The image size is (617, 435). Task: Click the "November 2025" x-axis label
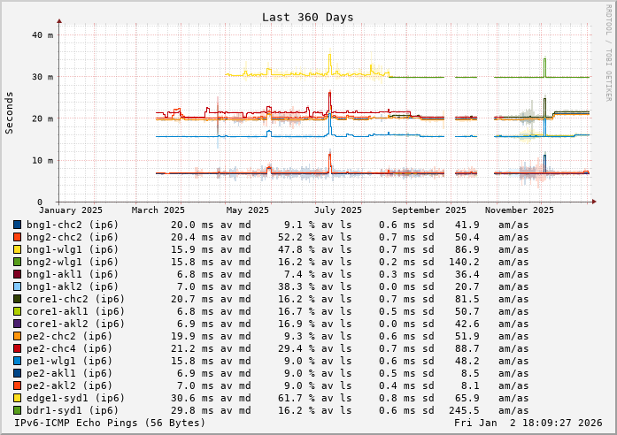(x=519, y=210)
